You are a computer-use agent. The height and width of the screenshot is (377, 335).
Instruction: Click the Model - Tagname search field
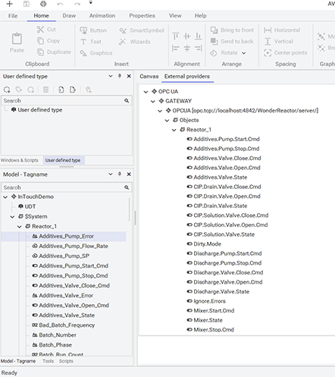(67, 187)
